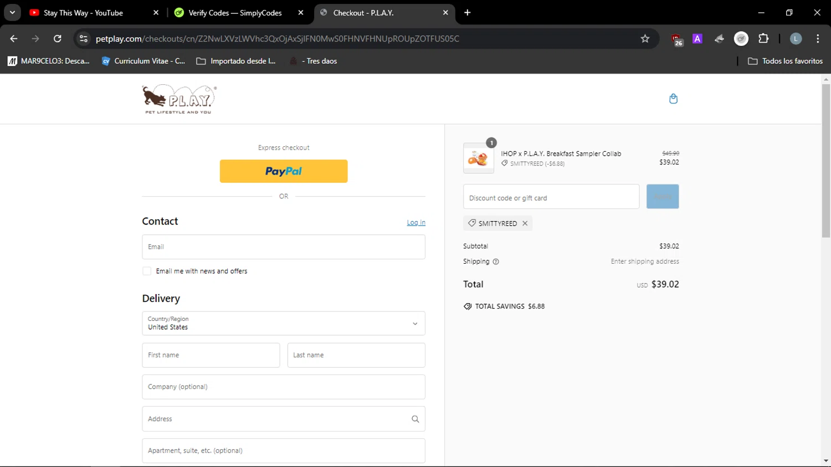Bookmark this page with the star icon
Viewport: 831px width, 467px height.
coord(645,39)
